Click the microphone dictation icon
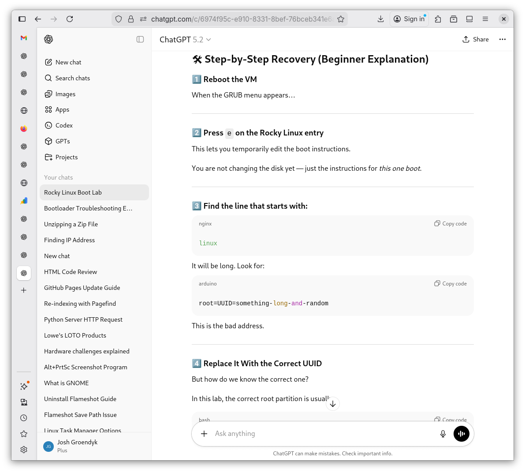This screenshot has width=525, height=473. (443, 434)
